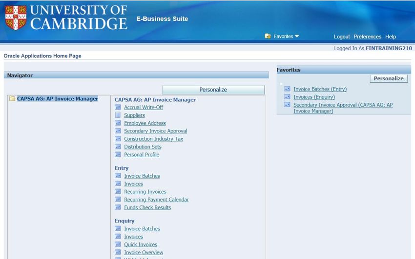The image size is (415, 259).
Task: Click the icon beside Personal Profile
Action: [x=118, y=155]
